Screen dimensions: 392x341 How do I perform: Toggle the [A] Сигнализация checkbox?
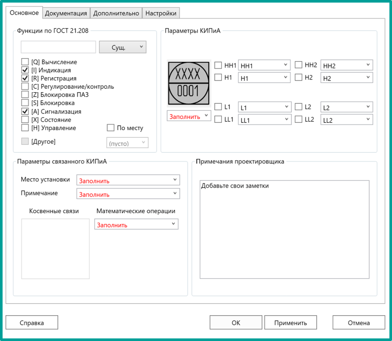(x=25, y=112)
